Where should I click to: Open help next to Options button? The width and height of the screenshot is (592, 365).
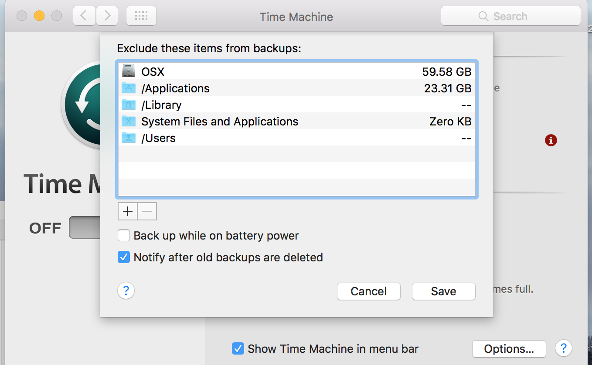click(563, 348)
